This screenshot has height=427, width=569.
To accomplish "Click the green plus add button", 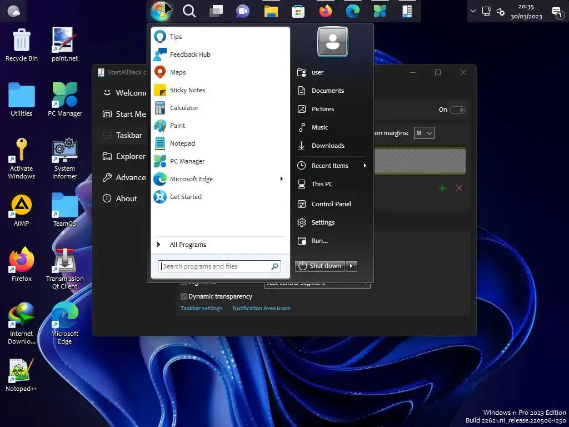I will pyautogui.click(x=442, y=188).
